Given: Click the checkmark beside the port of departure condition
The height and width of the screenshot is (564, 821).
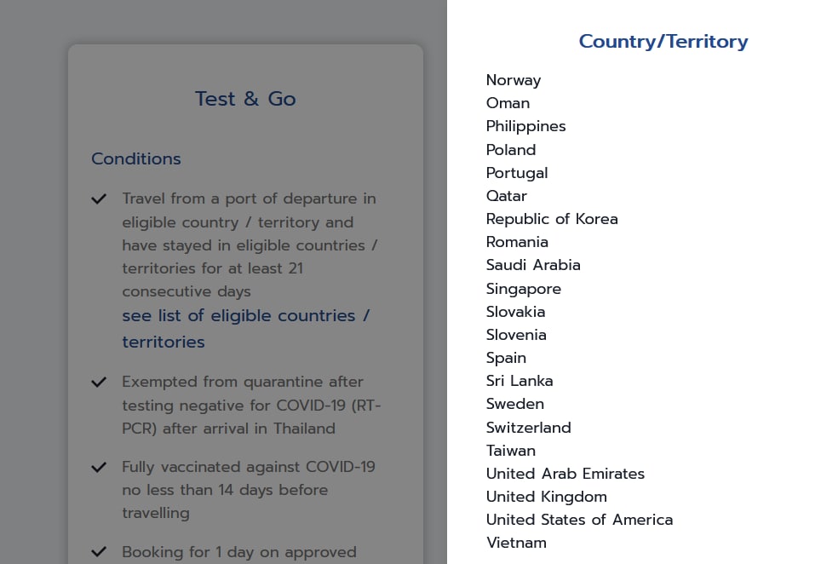Looking at the screenshot, I should tap(99, 199).
